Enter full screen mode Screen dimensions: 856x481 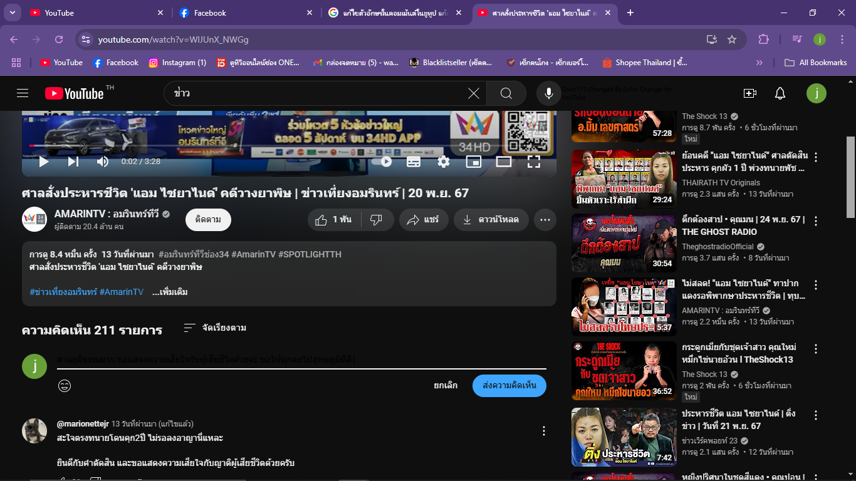[x=534, y=162]
